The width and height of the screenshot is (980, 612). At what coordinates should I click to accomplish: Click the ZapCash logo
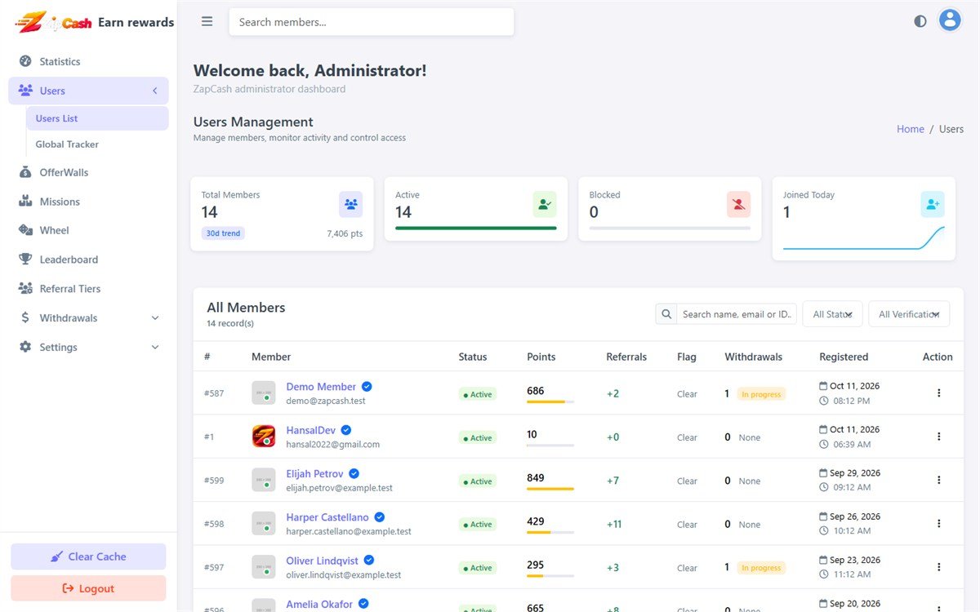[x=53, y=22]
